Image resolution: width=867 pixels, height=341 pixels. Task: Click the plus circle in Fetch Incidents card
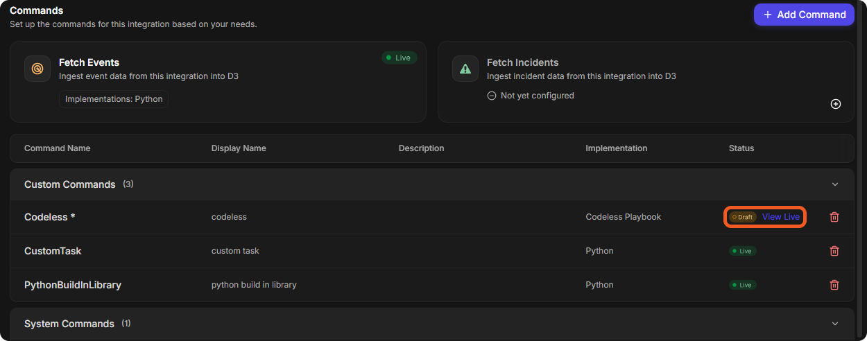836,104
